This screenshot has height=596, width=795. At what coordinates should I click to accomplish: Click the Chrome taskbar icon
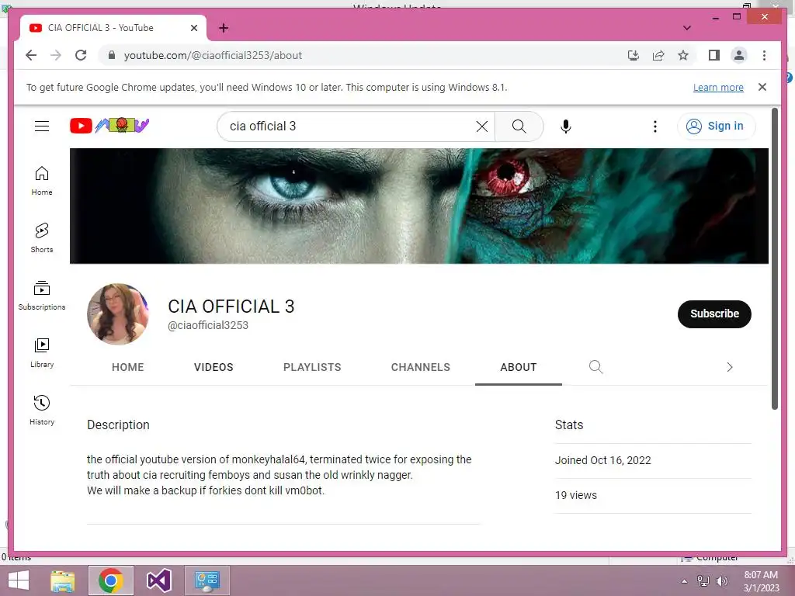[x=110, y=580]
